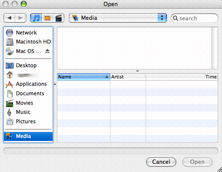
Task: Select Desktop in the sidebar
Action: (28, 66)
